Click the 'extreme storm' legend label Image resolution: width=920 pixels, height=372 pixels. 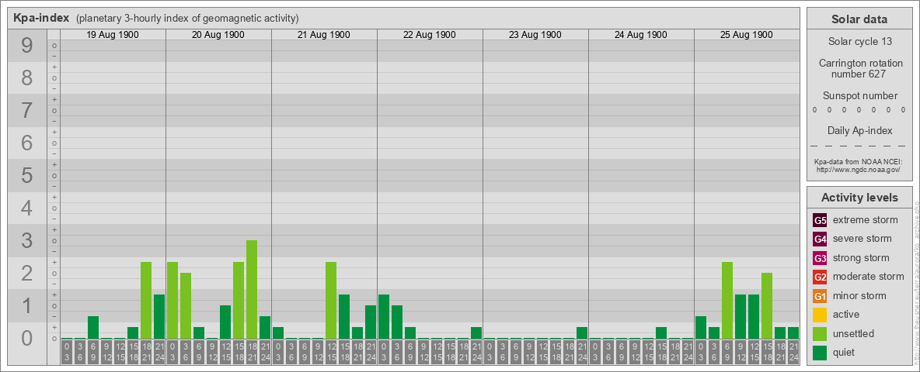pos(865,220)
